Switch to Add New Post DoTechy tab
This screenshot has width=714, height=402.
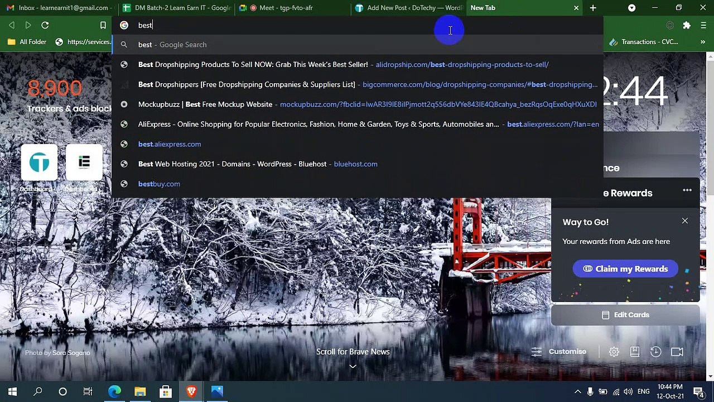coord(409,8)
